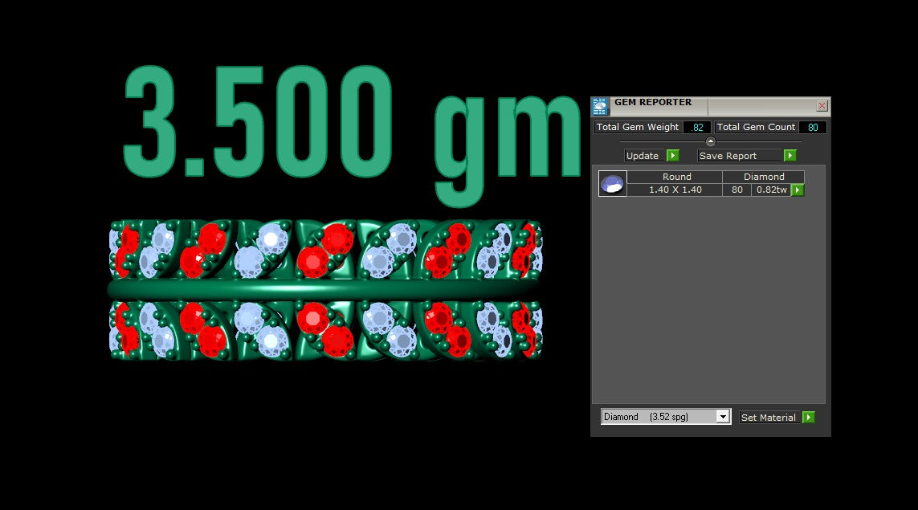The image size is (918, 510).
Task: Click green arrow next to 0.82tw
Action: (x=798, y=190)
